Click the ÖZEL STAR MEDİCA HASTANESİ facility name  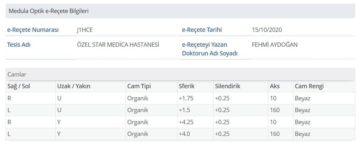[118, 45]
